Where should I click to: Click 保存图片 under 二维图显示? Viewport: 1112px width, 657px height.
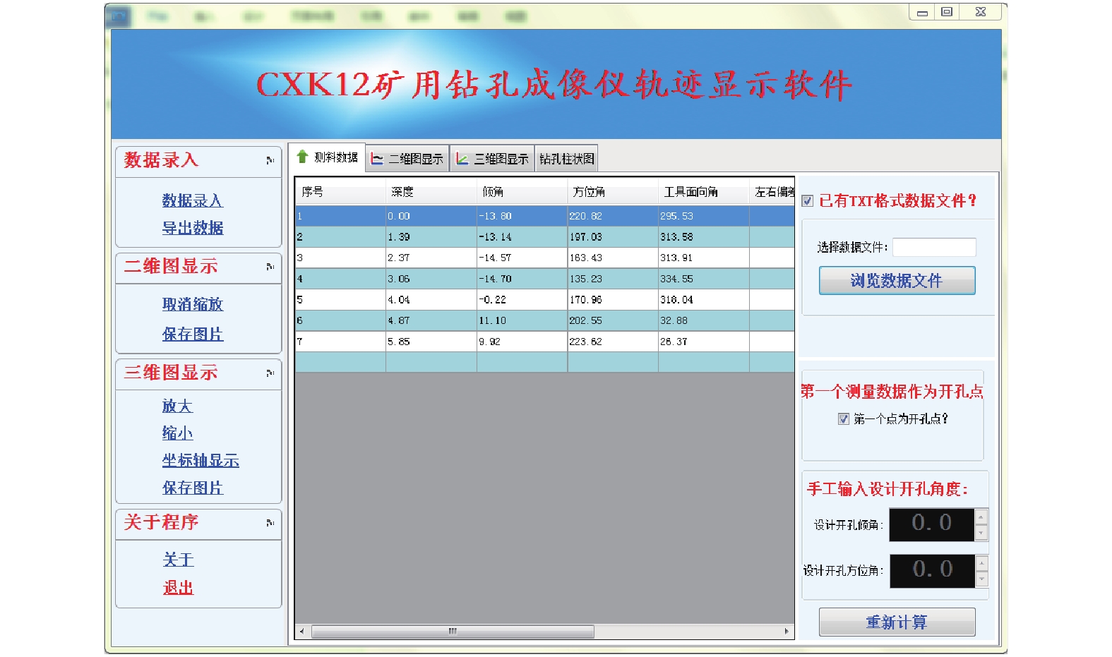point(192,334)
